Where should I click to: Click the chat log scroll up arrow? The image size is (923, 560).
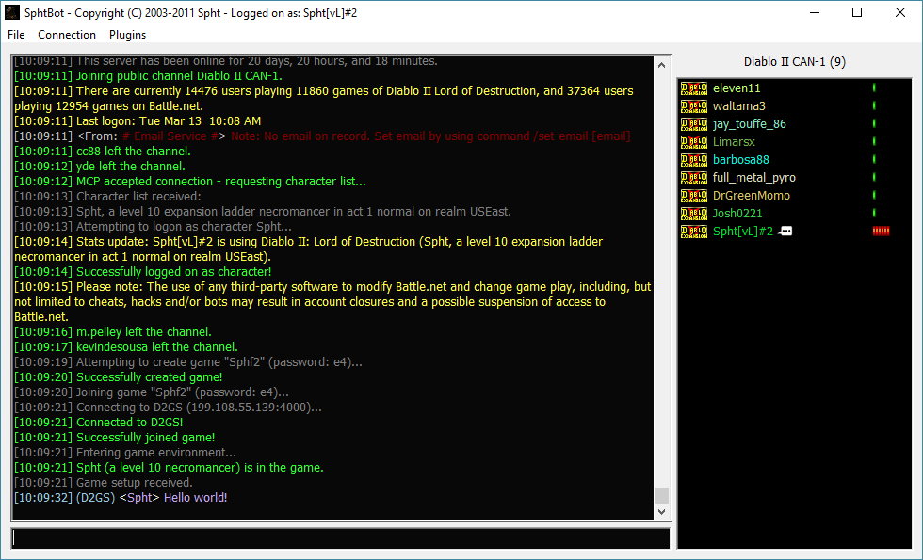[x=661, y=65]
